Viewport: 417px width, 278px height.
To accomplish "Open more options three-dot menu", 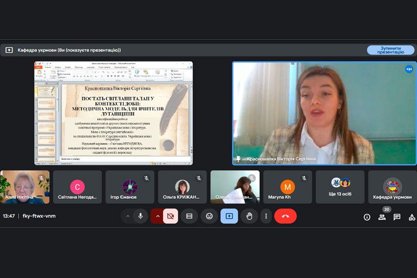I will pos(266,216).
